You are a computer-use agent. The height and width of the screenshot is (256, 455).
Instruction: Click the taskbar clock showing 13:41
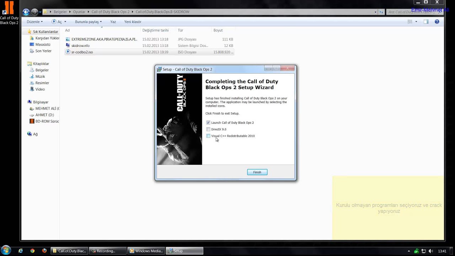[x=442, y=251]
